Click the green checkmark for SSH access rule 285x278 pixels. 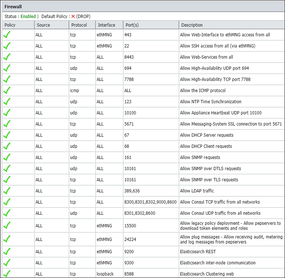(x=7, y=46)
